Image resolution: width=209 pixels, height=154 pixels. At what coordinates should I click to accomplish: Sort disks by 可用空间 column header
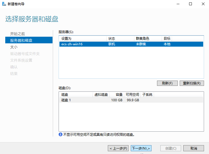tap(132, 95)
